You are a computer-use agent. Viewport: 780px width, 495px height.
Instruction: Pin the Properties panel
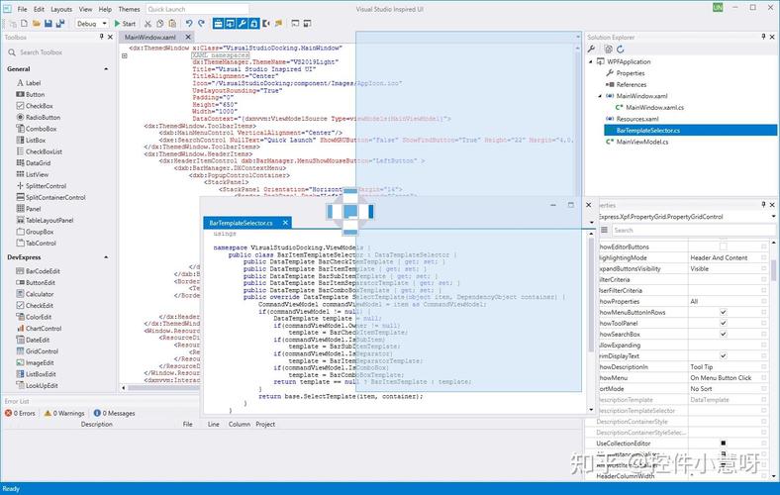(763, 205)
